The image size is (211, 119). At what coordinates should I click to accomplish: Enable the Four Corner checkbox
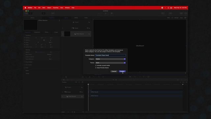pos(25,65)
